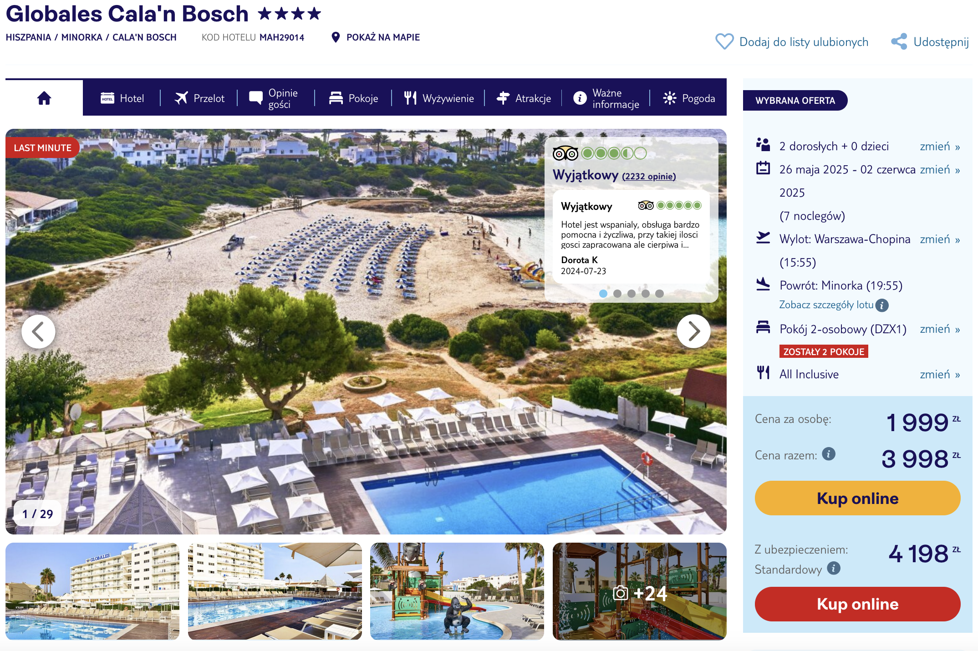Click the TripAdvisor owl logo
This screenshot has width=978, height=651.
pos(565,153)
